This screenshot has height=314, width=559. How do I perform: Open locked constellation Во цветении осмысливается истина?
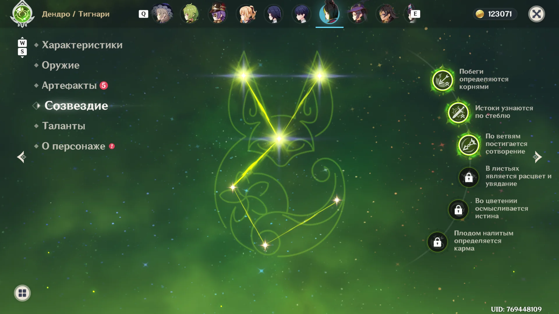coord(458,209)
